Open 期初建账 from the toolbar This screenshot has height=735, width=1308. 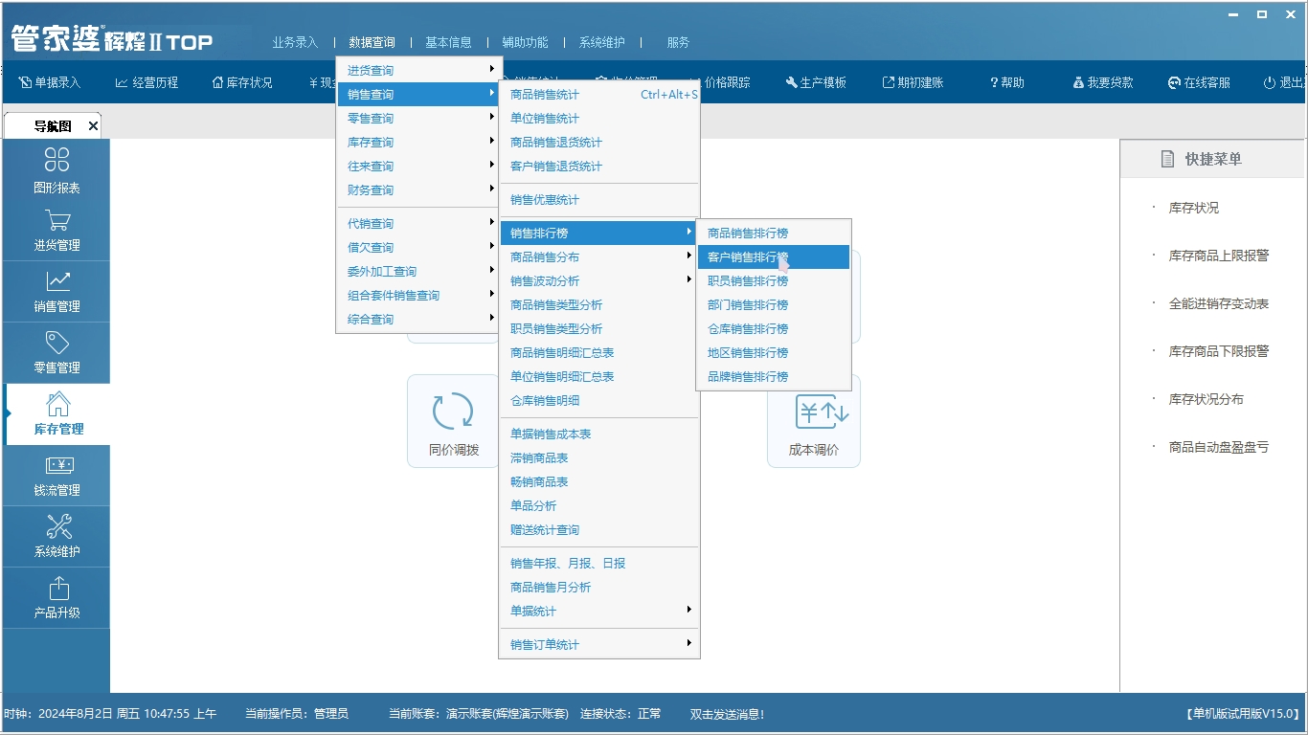click(x=913, y=82)
